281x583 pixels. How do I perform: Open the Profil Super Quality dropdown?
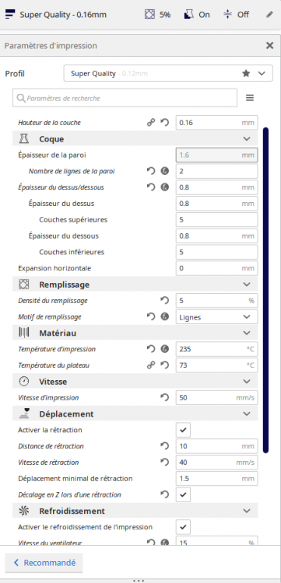tap(168, 74)
